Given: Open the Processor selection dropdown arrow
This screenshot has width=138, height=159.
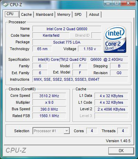Looking at the screenshot, I should coord(67,131).
